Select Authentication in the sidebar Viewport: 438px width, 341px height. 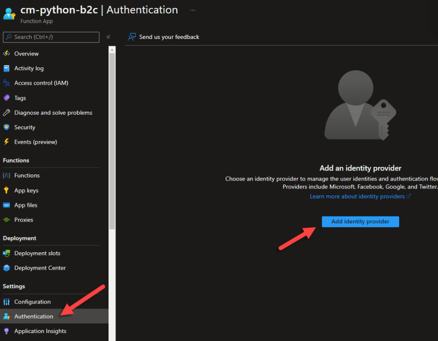tap(54, 317)
